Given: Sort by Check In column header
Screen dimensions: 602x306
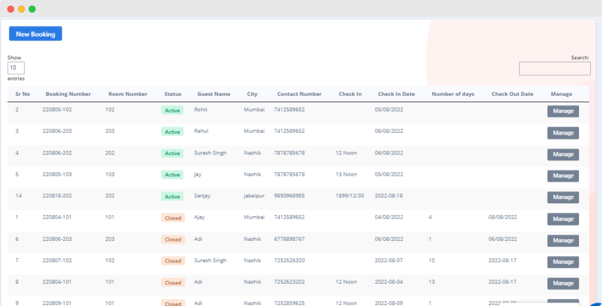Looking at the screenshot, I should (350, 94).
